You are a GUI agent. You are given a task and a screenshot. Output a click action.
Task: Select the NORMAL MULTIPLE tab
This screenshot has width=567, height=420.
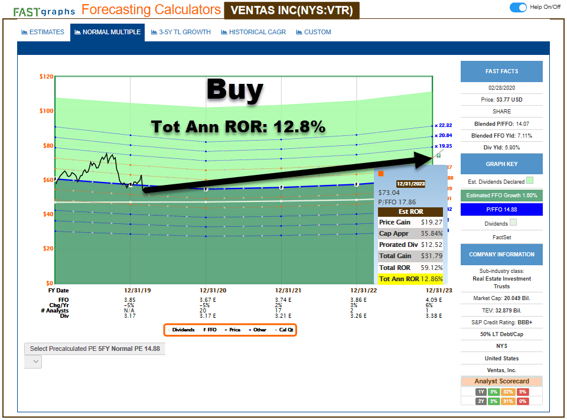click(x=107, y=32)
